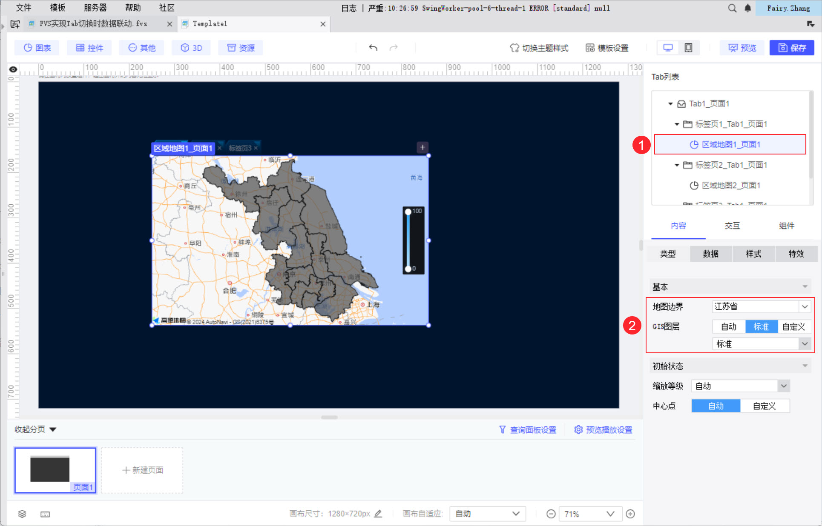Open the 地图边界 dropdown
Viewport: 822px width, 526px height.
pyautogui.click(x=805, y=306)
